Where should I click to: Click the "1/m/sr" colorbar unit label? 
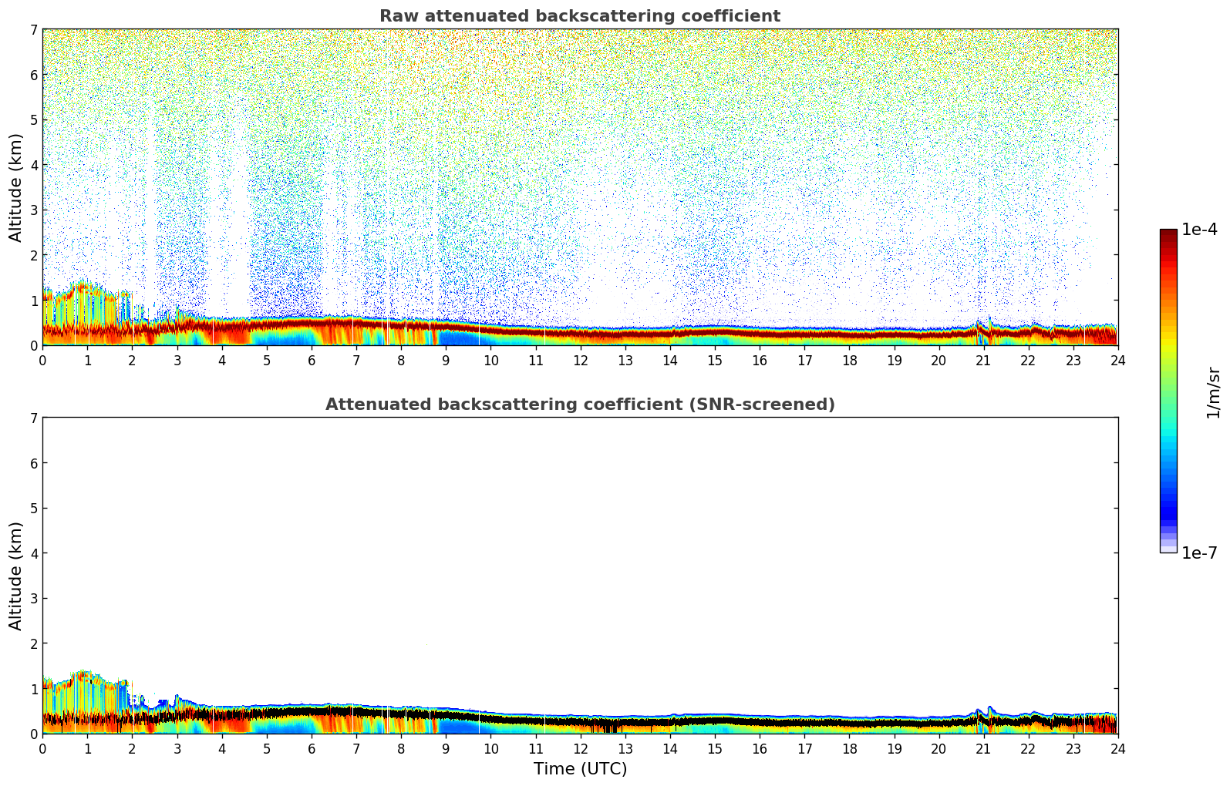tap(1213, 392)
